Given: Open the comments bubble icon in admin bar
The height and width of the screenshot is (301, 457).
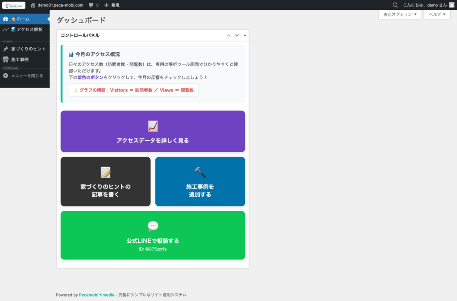Looking at the screenshot, I should pos(91,5).
